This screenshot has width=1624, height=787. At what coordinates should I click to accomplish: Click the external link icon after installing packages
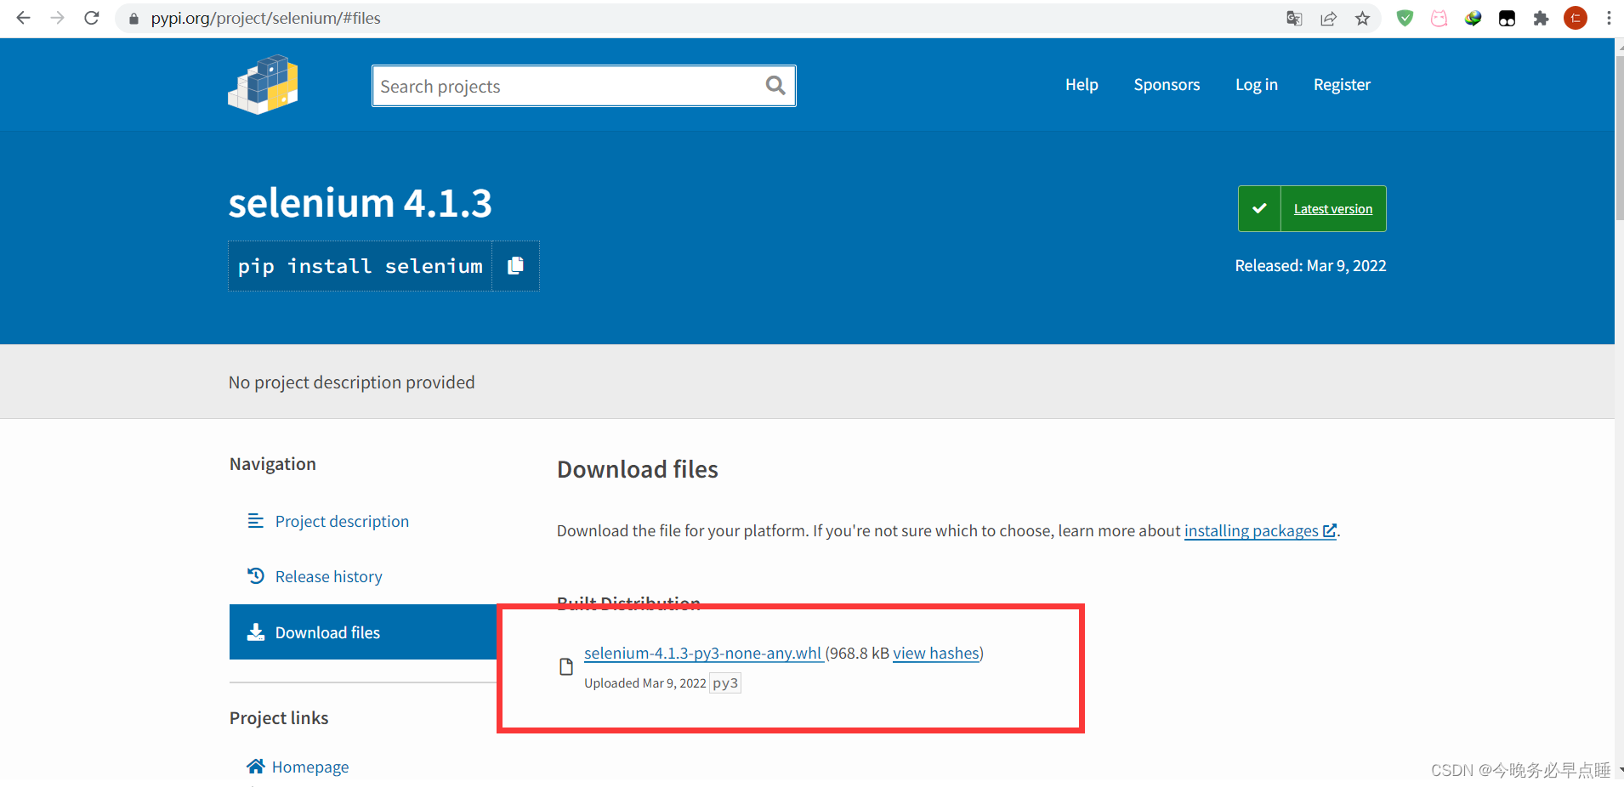[x=1330, y=530]
